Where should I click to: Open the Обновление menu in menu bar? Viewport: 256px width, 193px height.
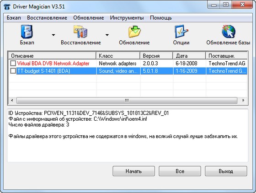[x=89, y=18]
